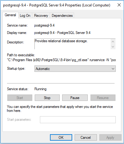The width and height of the screenshot is (124, 144).
Task: Click the greyed-out Resume button
Action: (x=103, y=98)
